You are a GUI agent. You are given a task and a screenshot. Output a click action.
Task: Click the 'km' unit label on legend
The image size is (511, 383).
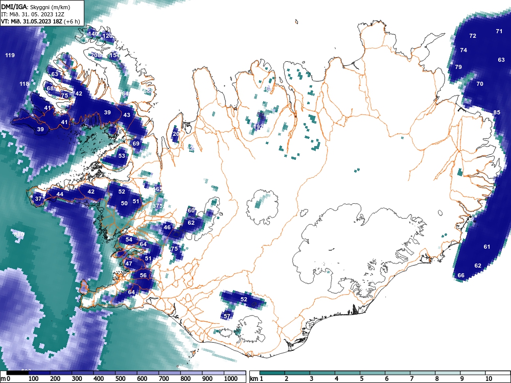[254, 379]
